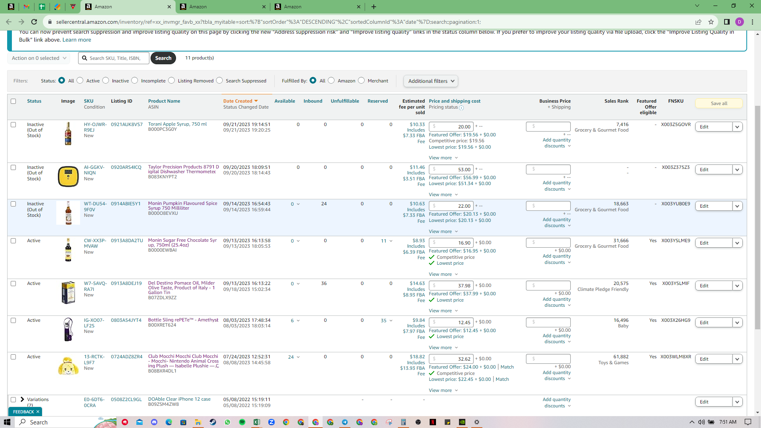This screenshot has height=428, width=761.
Task: Open Torani Apple Syrup product link
Action: pos(178,124)
